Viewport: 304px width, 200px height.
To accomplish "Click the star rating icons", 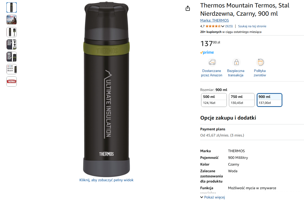I will 213,26.
